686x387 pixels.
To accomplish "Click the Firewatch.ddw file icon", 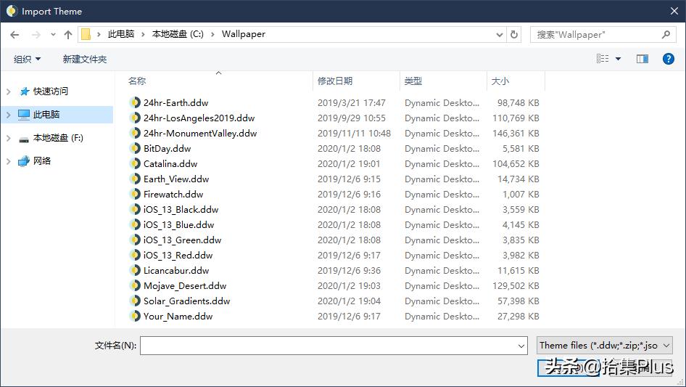I will (x=135, y=194).
